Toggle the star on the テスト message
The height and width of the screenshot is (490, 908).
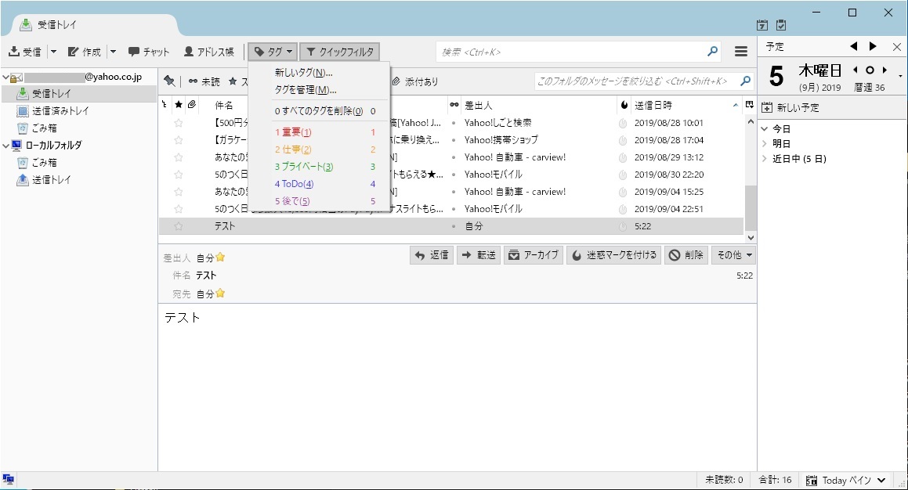coord(179,226)
